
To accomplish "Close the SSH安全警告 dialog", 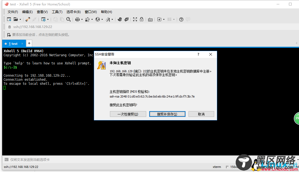I will pyautogui.click(x=211, y=55).
